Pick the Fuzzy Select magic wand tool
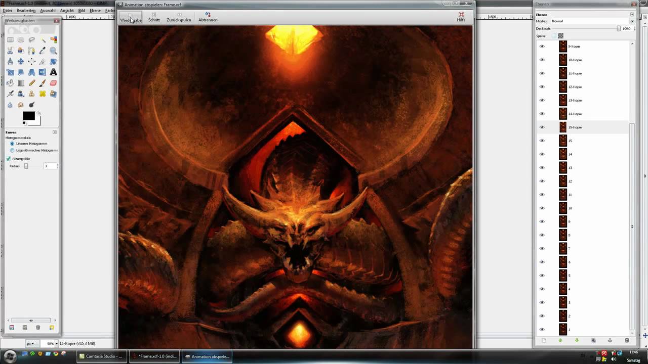The image size is (648, 364). 43,40
